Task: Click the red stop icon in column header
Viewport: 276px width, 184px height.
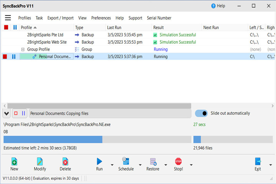Action: point(6,27)
